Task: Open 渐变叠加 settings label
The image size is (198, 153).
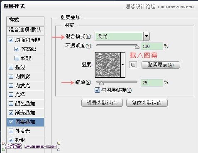Action: tap(25, 113)
